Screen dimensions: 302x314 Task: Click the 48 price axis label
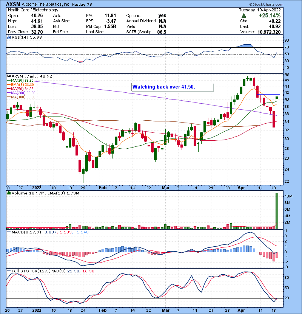pyautogui.click(x=287, y=74)
